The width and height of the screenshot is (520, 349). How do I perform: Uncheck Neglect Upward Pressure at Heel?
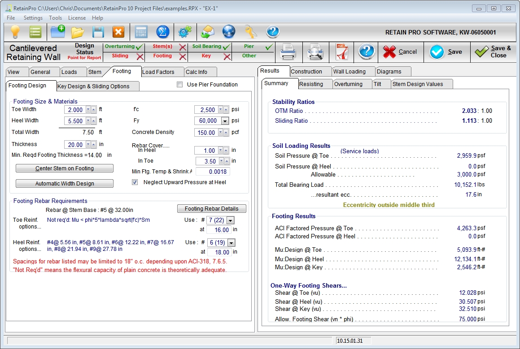[135, 182]
